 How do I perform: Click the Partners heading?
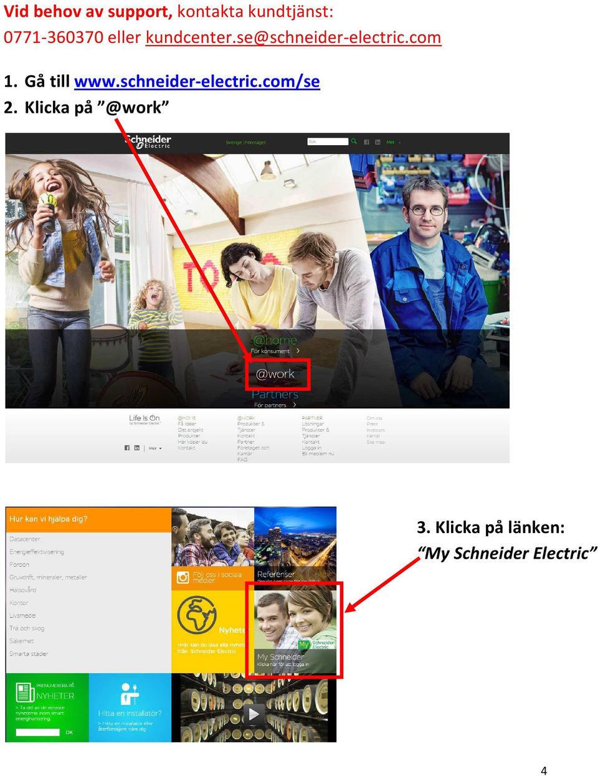(275, 394)
